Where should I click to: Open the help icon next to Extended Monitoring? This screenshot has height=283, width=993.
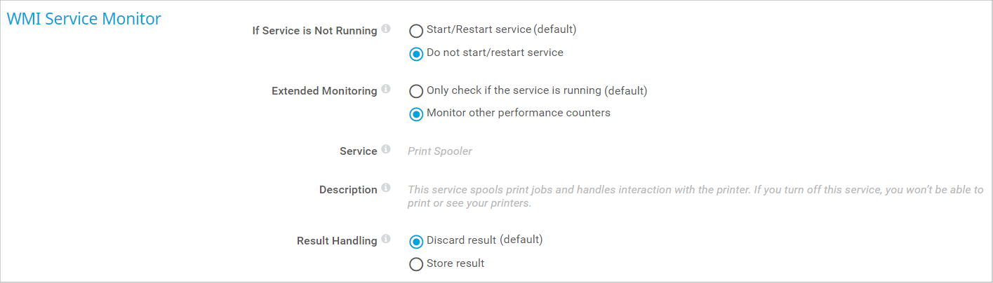click(385, 90)
